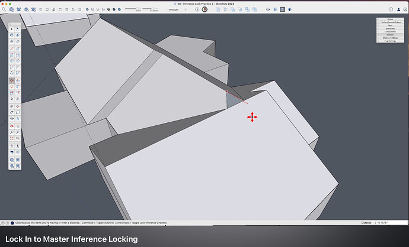Select the Line drawing tool
This screenshot has height=247, width=409.
pyautogui.click(x=12, y=48)
